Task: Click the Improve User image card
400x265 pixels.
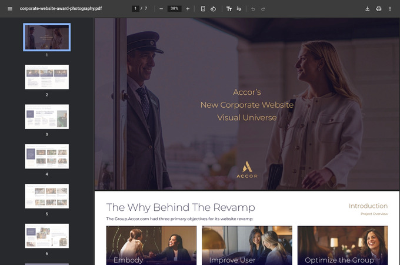Action: pos(247,246)
